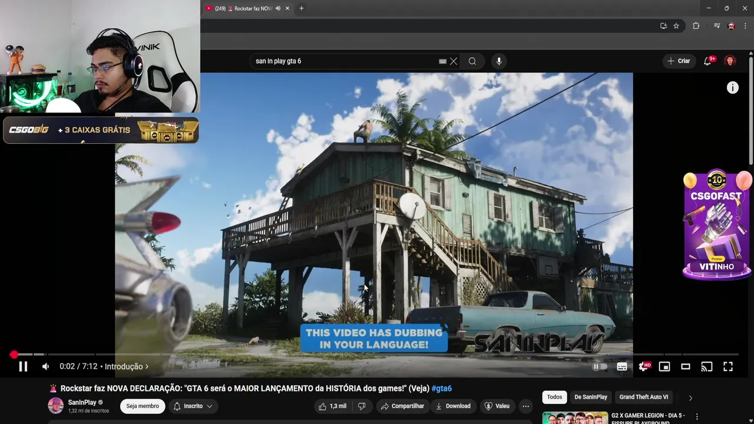Click the page vertical scrollbar
The height and width of the screenshot is (424, 754).
(751, 109)
